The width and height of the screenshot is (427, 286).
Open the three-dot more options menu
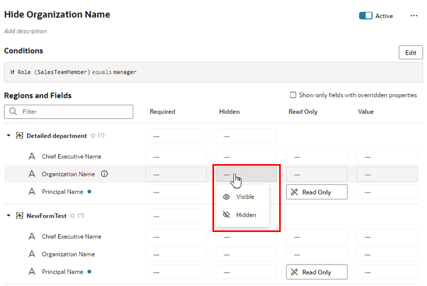point(414,16)
